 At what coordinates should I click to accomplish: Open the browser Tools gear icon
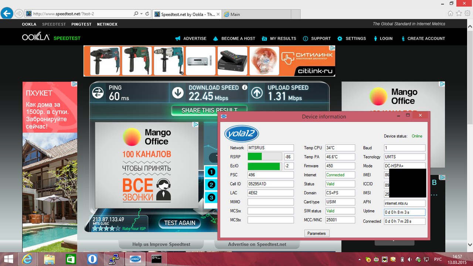[x=468, y=13]
